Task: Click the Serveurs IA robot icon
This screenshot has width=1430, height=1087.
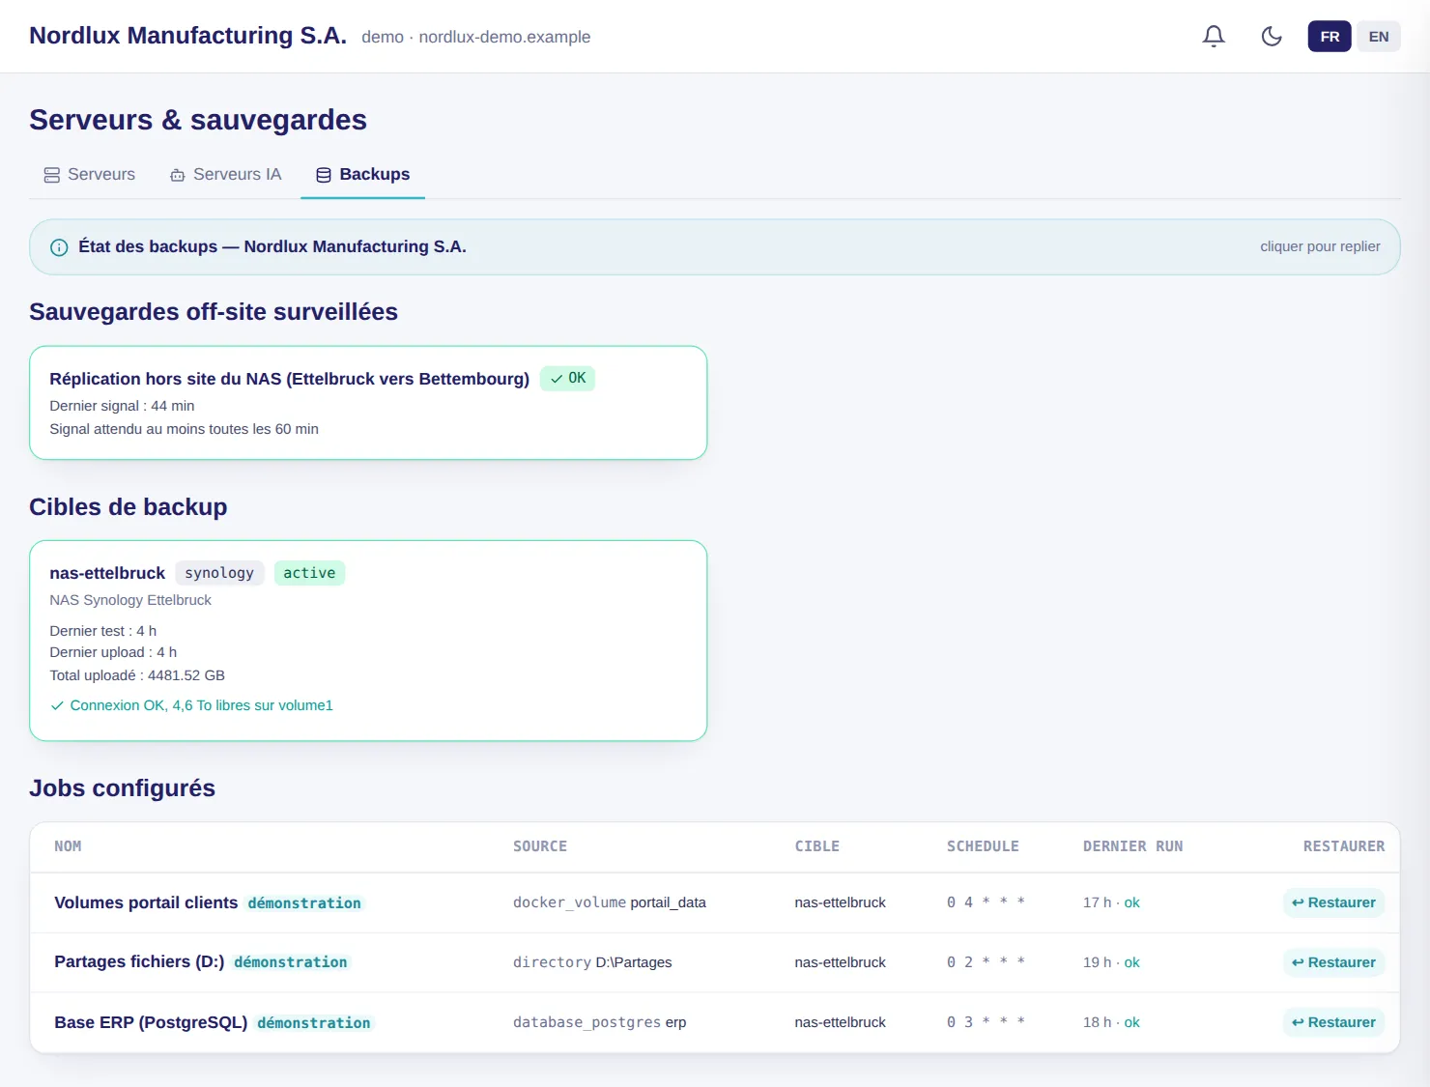Action: coord(178,175)
